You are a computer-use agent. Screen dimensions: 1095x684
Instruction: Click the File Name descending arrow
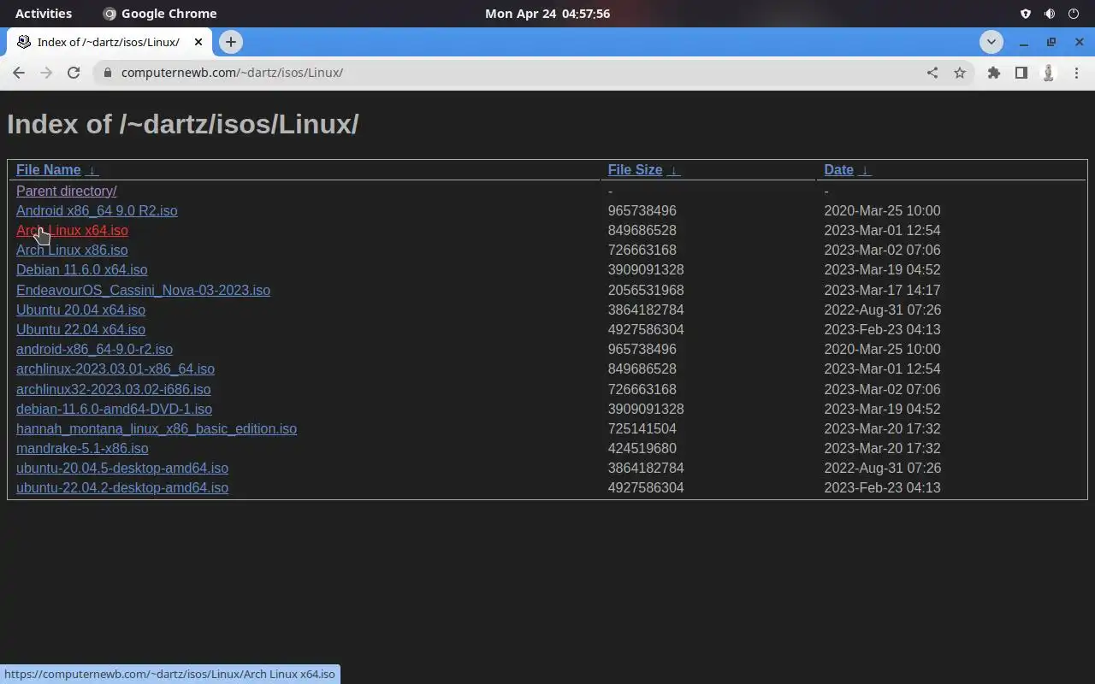pyautogui.click(x=92, y=170)
